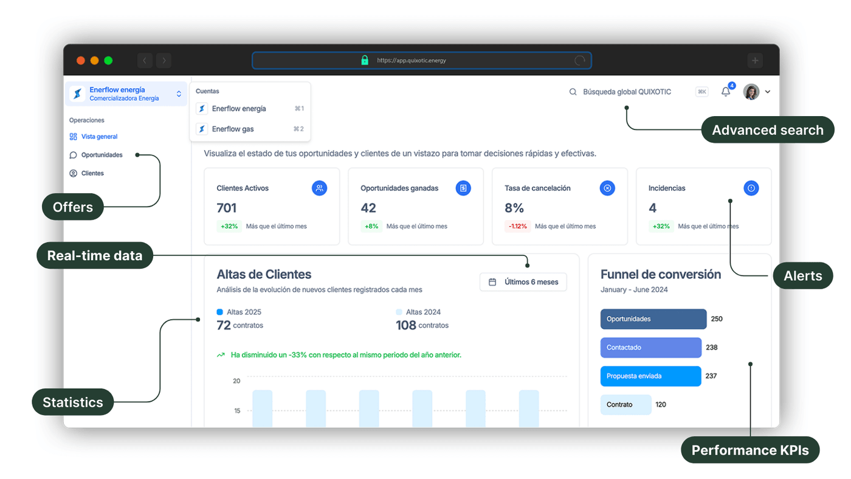Click the Altas 2025 legend color swatch
Viewport: 851px width, 479px height.
[x=220, y=312]
